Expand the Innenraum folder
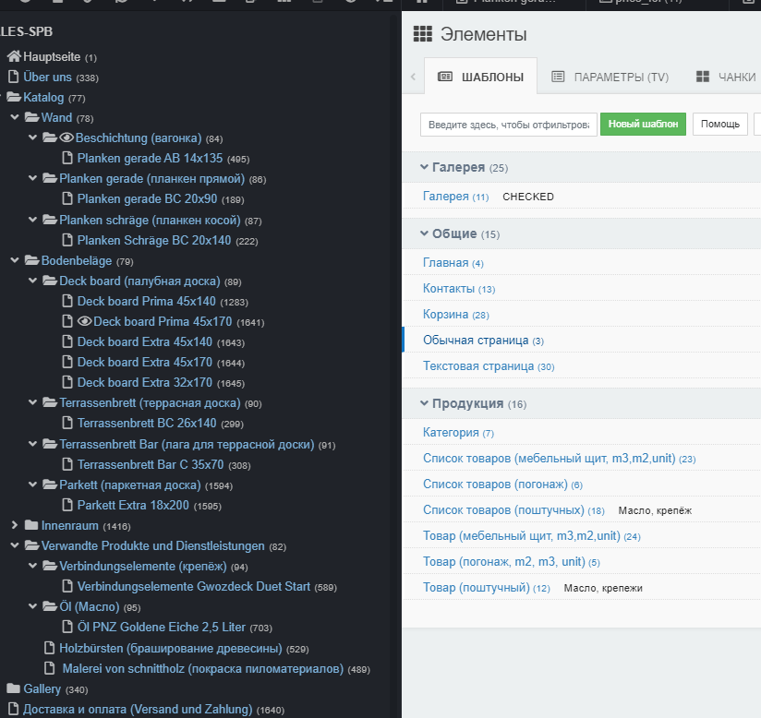761x718 pixels. point(15,525)
